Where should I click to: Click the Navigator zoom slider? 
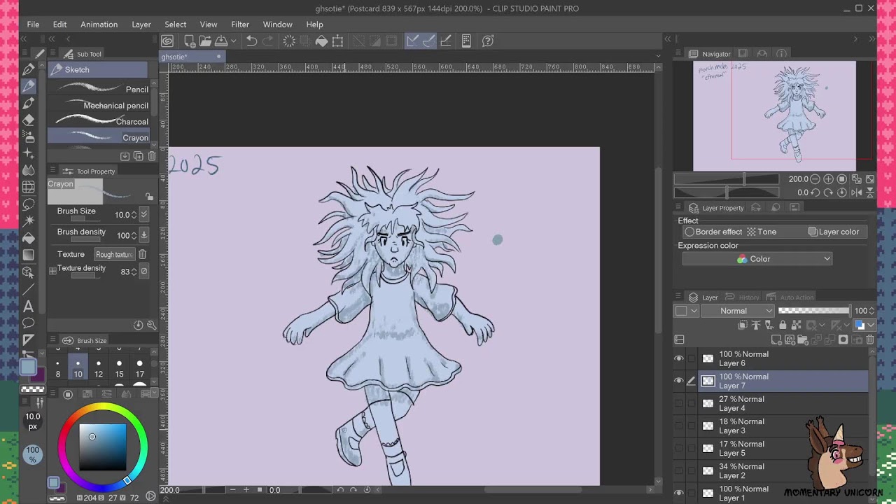(x=727, y=179)
